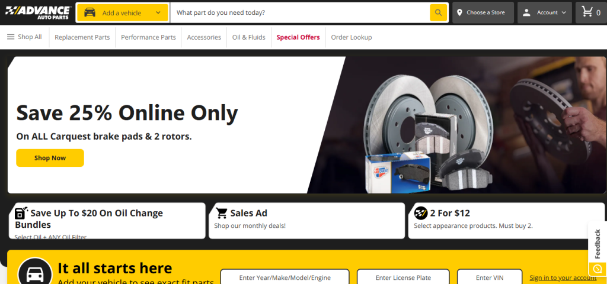Click the checkered flag icon by 2 For $12
Screen dimensions: 607x284
[x=421, y=213]
